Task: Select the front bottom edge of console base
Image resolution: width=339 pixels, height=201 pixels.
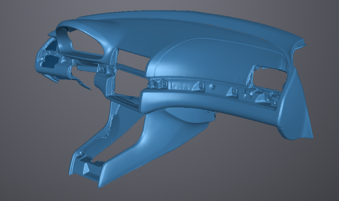Action: click(84, 180)
